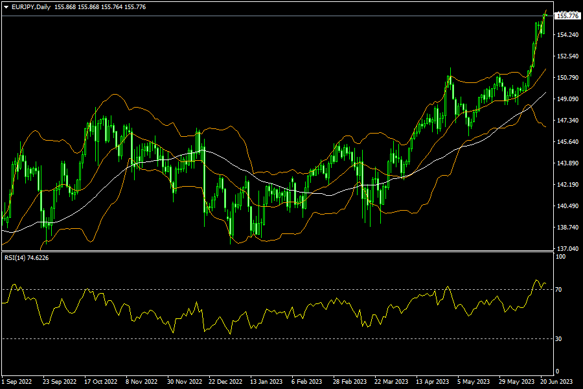583x389 pixels.
Task: Click the 23 Sep 2022 date label
Action: tap(60, 382)
